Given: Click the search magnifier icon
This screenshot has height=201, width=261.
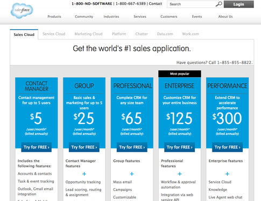Looking at the screenshot, I should pos(218,4).
